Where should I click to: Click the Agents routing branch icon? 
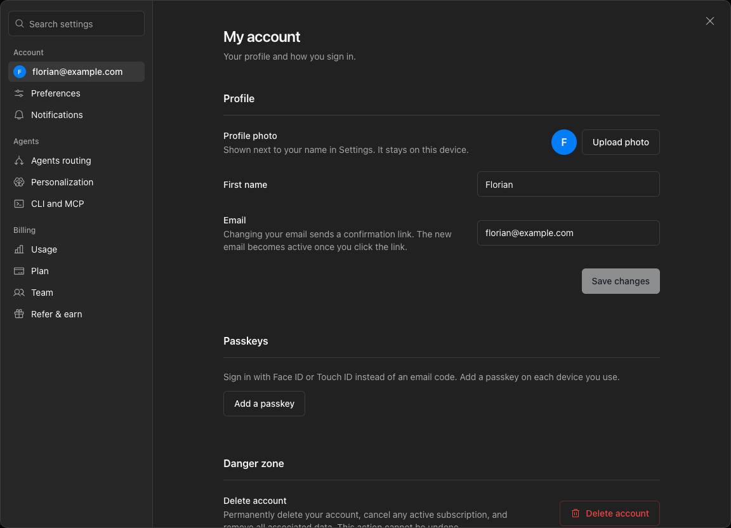19,161
